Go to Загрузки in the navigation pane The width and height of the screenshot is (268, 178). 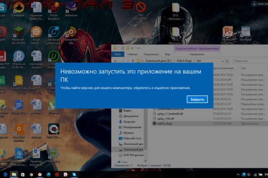coord(130,121)
